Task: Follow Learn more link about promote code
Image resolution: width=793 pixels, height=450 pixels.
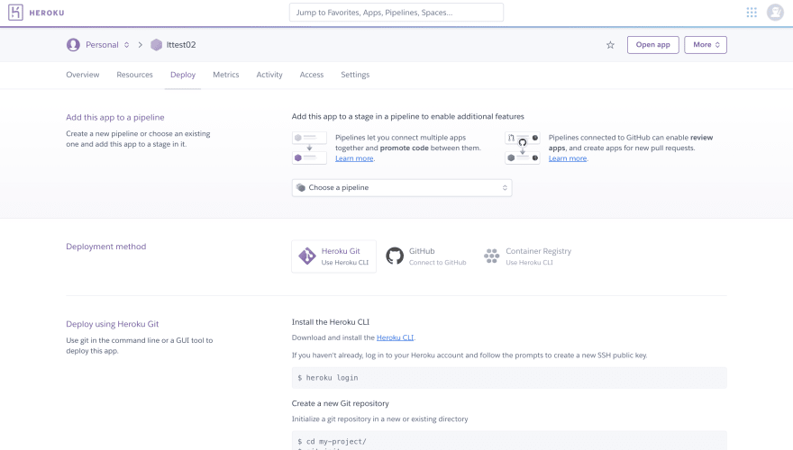Action: pyautogui.click(x=354, y=158)
